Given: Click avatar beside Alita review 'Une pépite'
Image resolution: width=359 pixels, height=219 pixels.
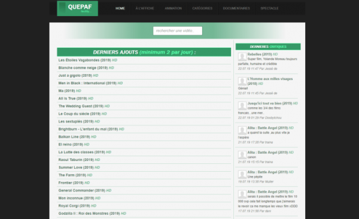Looking at the screenshot, I should click(x=242, y=175).
